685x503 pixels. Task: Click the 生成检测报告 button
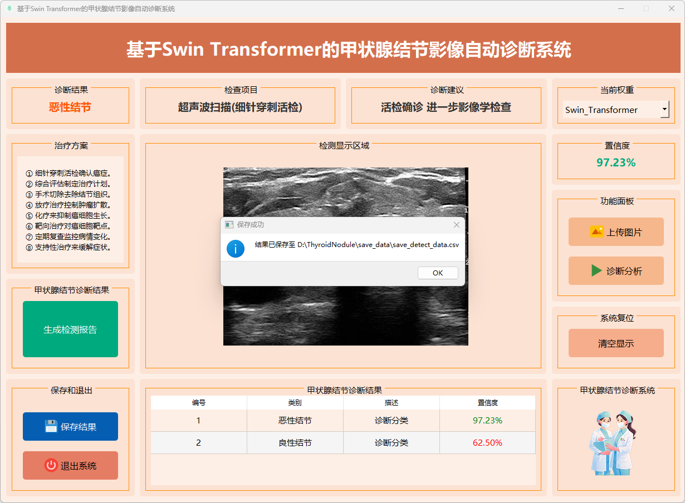pyautogui.click(x=70, y=329)
